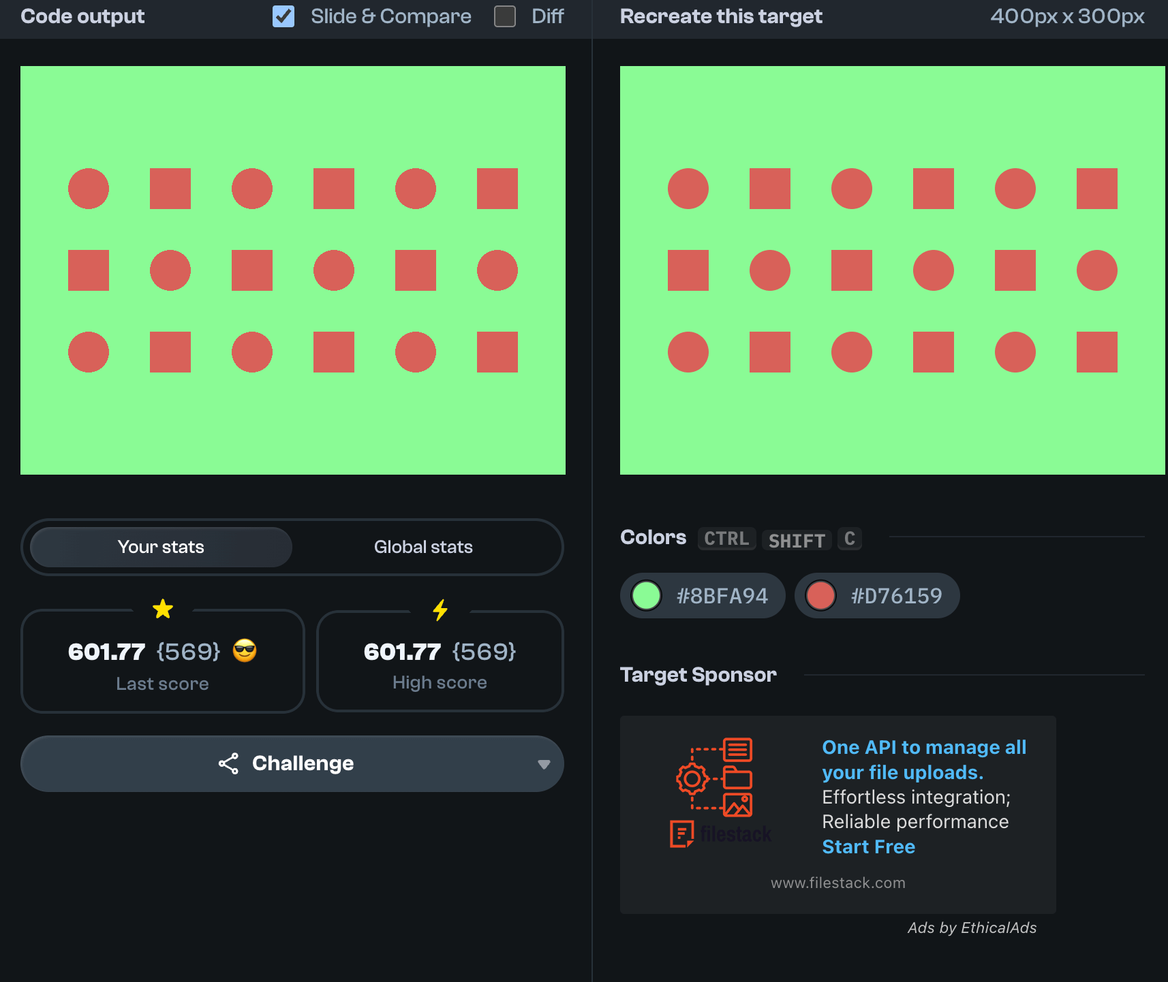Click the Challenge share icon
This screenshot has height=982, width=1168.
[x=228, y=763]
